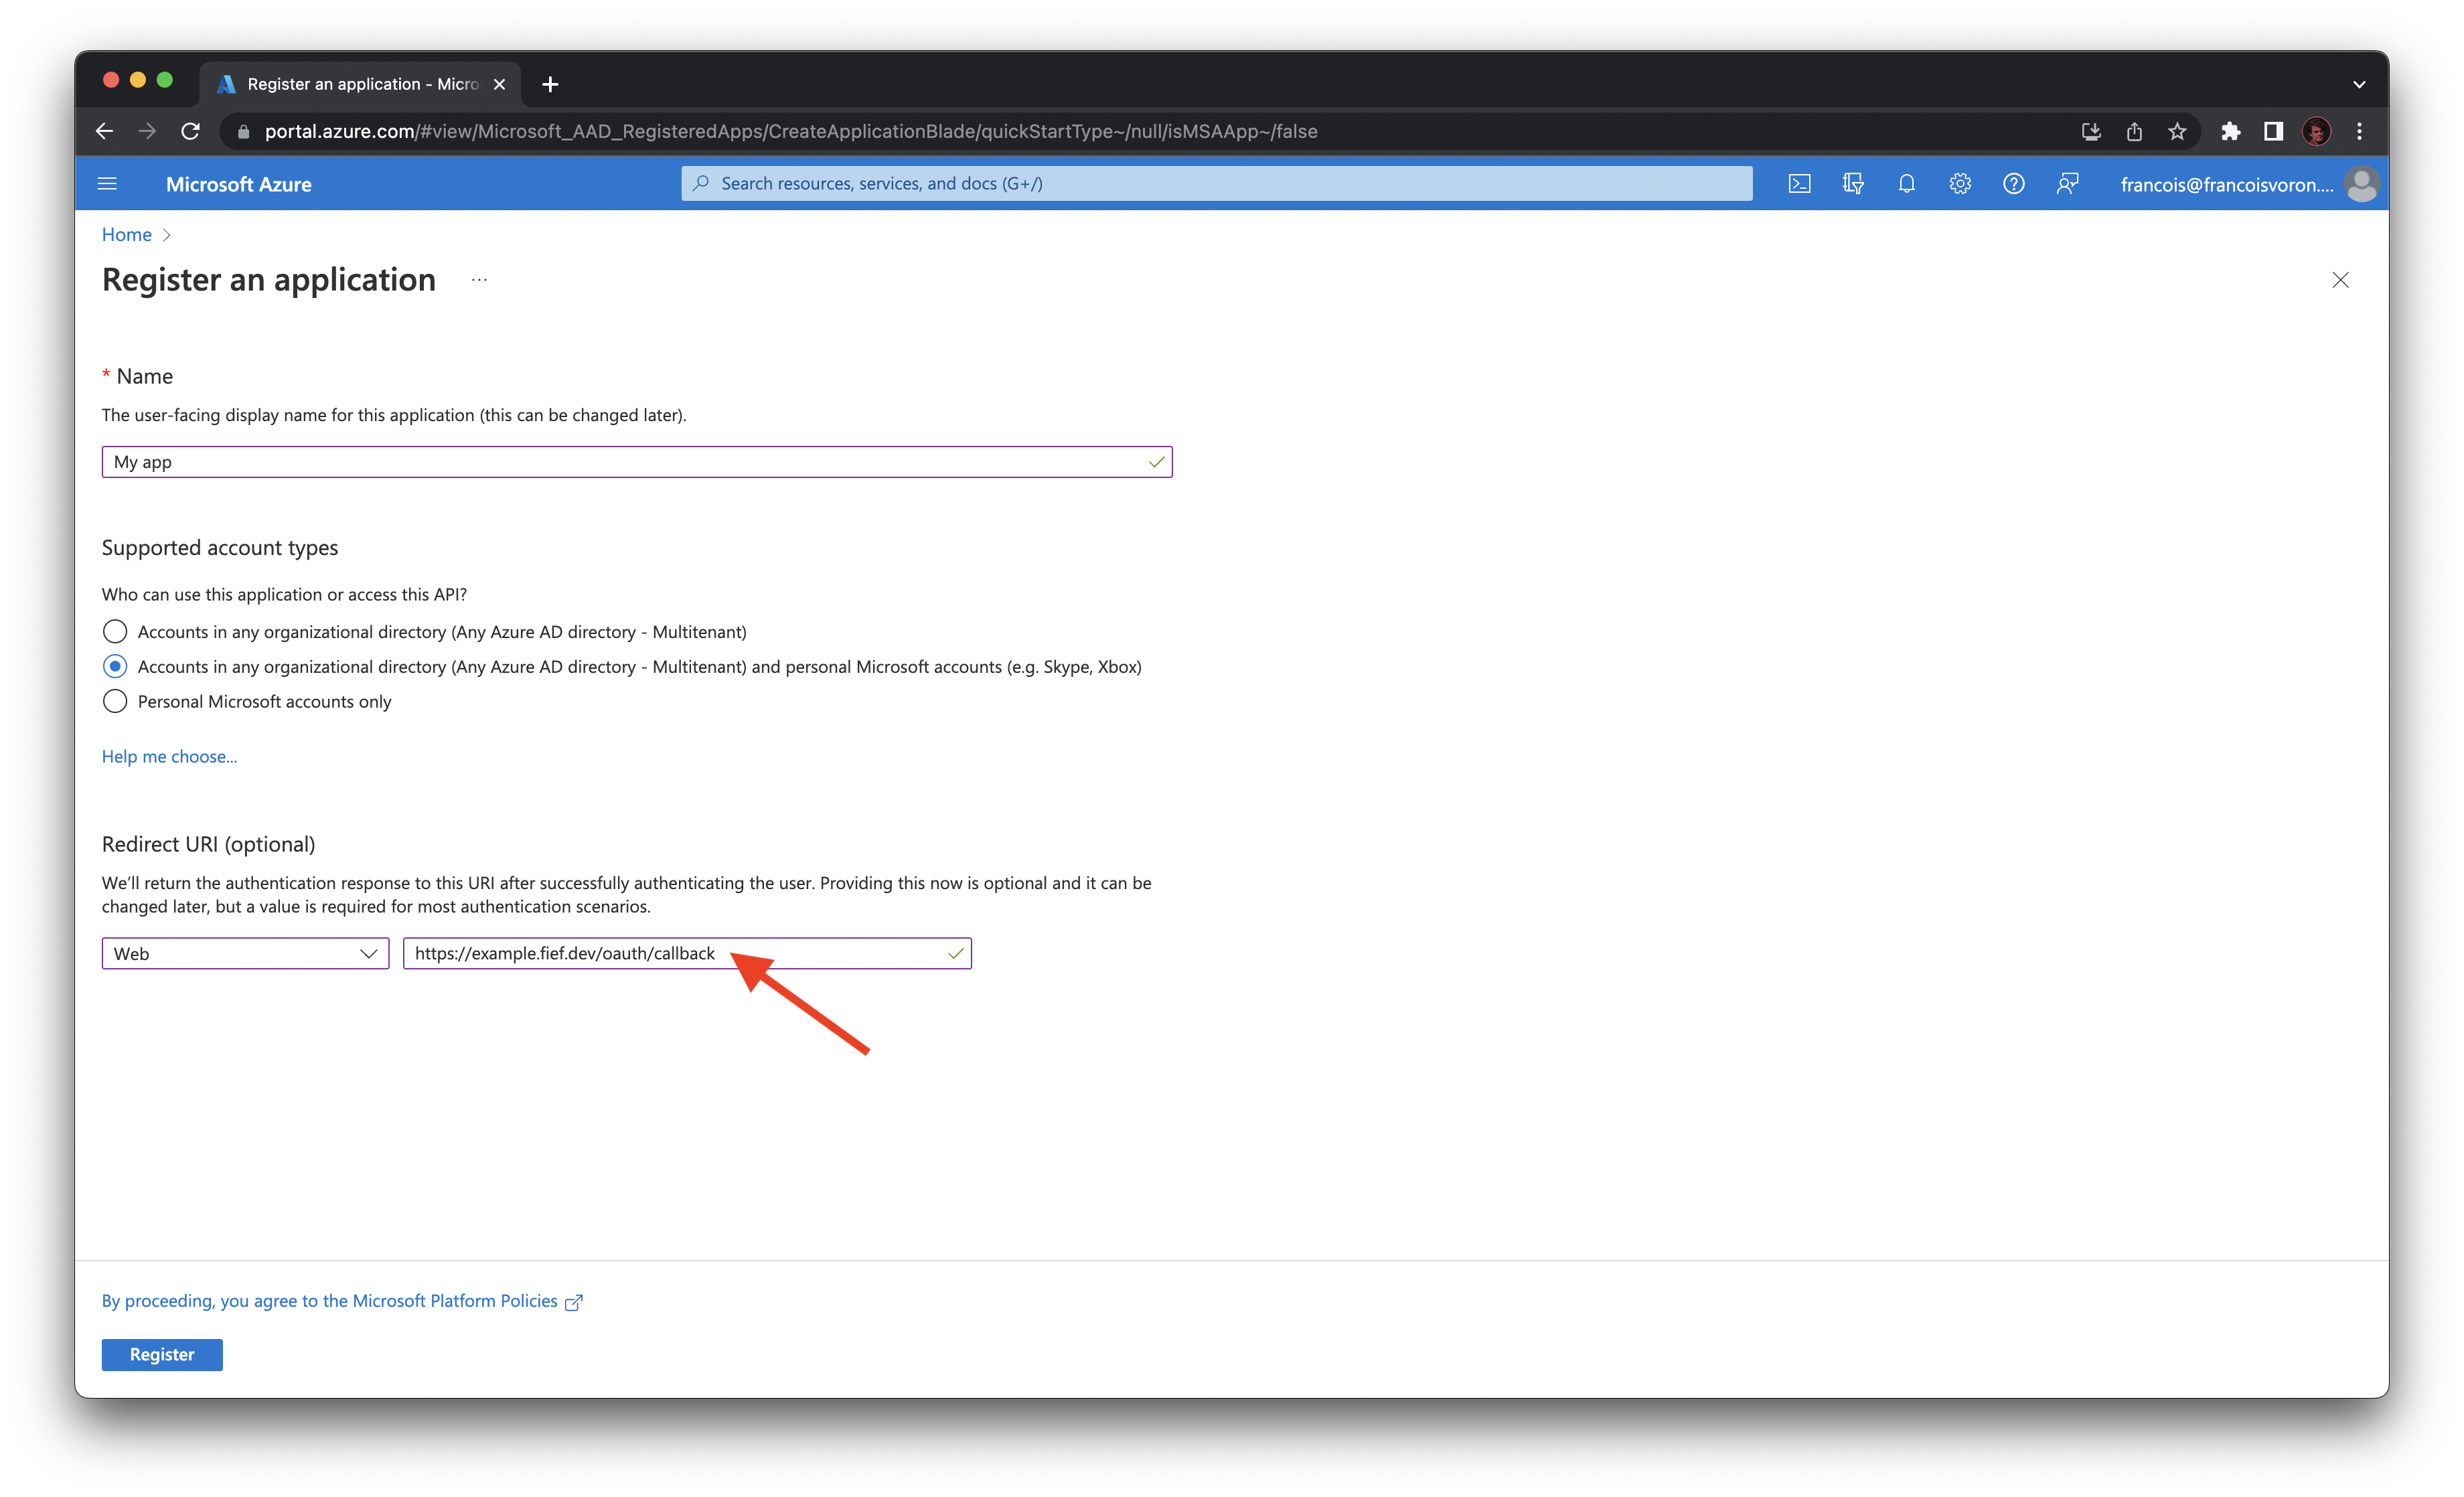The width and height of the screenshot is (2464, 1497).
Task: Switch to the Register an application browser tab
Action: click(x=350, y=84)
